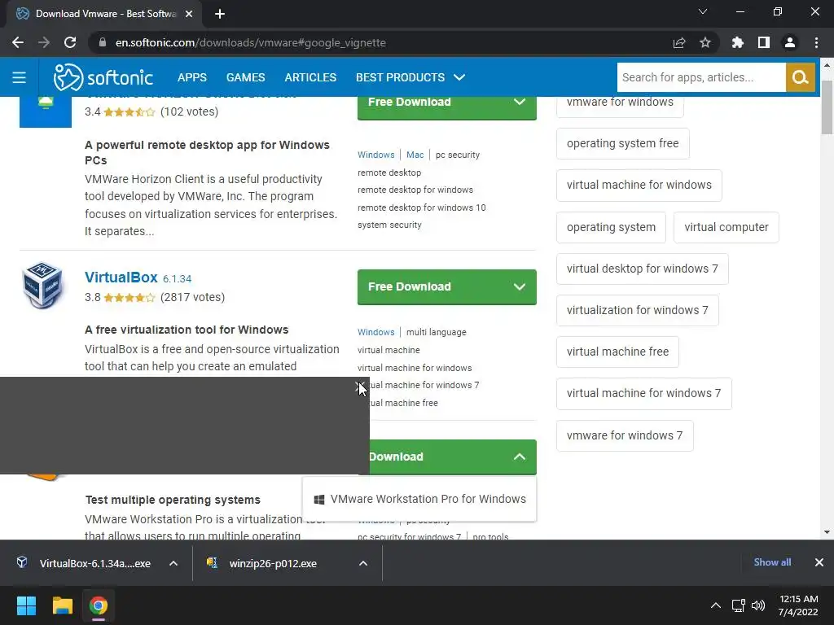Toggle the Chrome side panel
834x625 pixels.
coord(764,42)
